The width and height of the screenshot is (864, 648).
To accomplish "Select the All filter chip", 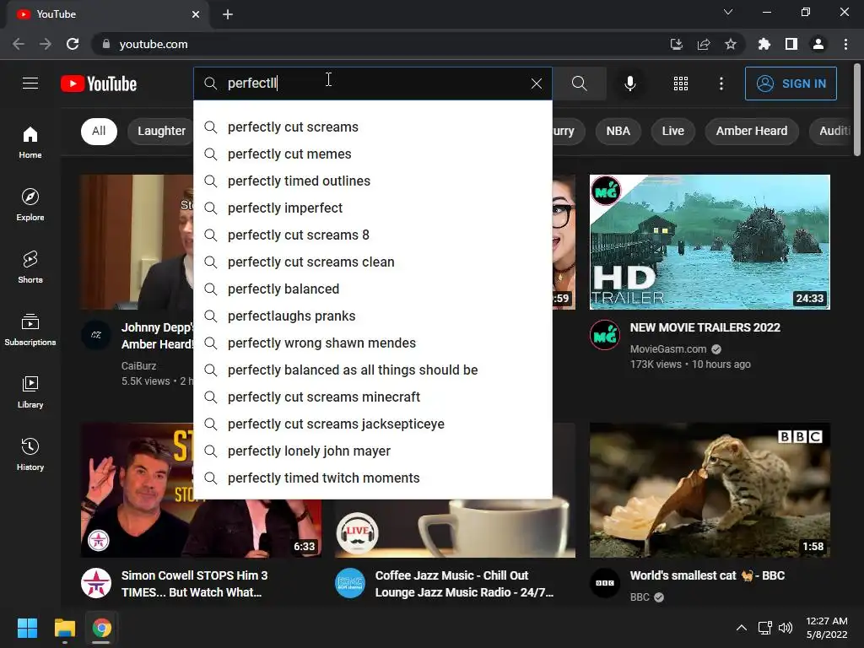I will [x=100, y=131].
